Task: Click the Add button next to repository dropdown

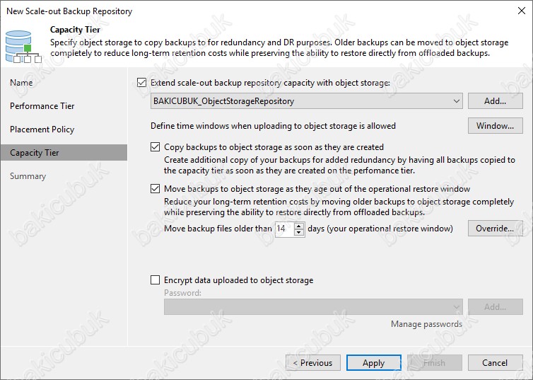Action: 495,101
